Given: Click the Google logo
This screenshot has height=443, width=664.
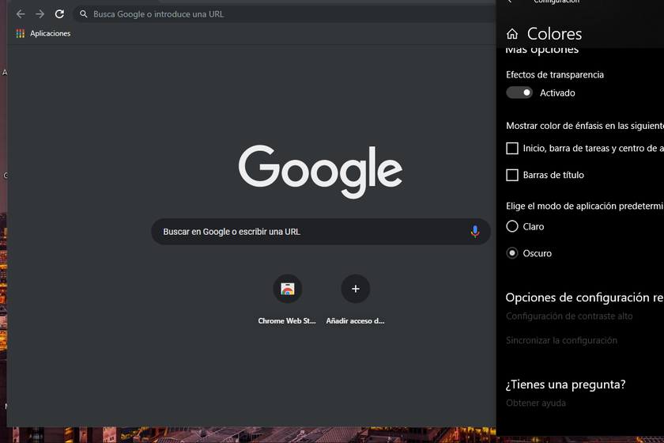Looking at the screenshot, I should click(x=320, y=171).
